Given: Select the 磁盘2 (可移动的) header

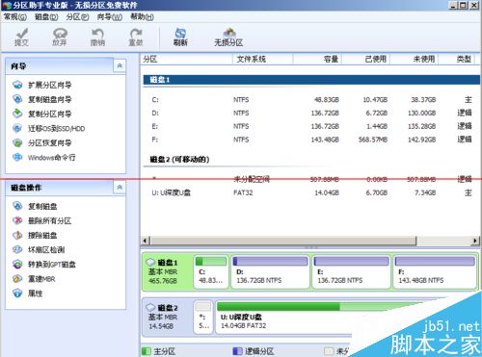Looking at the screenshot, I should (x=179, y=160).
